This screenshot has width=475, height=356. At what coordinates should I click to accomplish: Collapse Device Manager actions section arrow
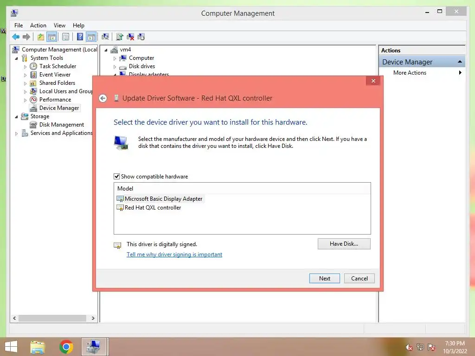[460, 62]
